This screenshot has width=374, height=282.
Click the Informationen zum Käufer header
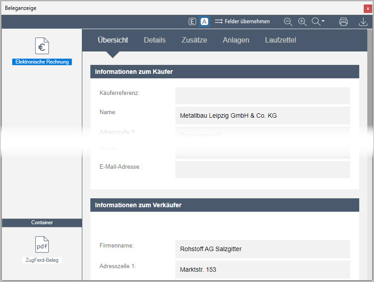tap(225, 72)
